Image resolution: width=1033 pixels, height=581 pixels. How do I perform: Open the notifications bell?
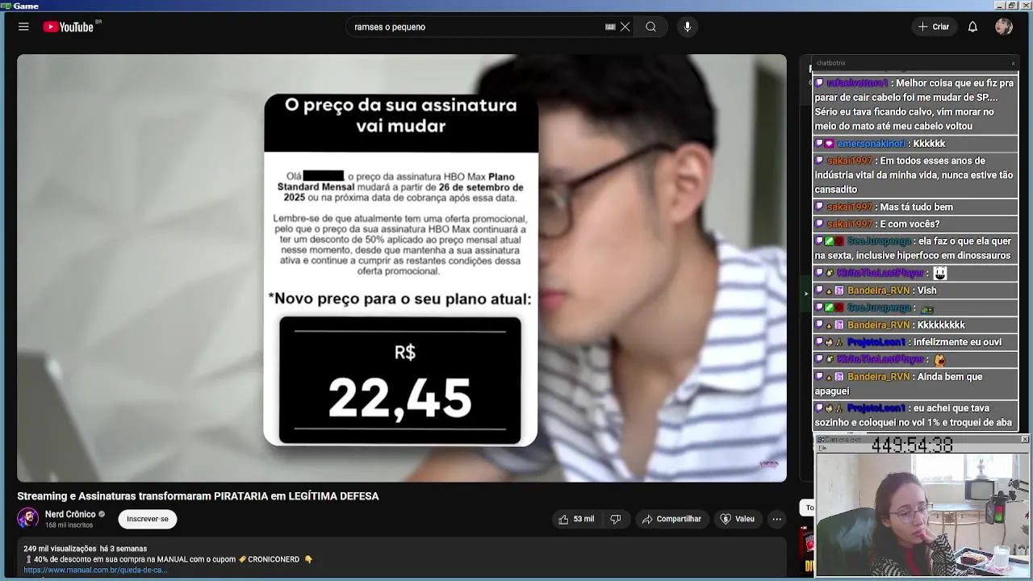click(x=972, y=27)
